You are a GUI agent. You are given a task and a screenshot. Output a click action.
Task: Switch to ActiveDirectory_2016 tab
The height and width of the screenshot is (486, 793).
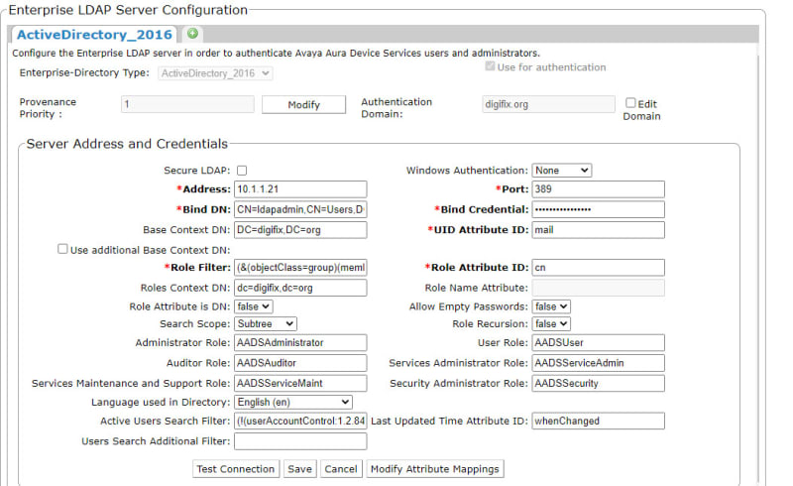pos(94,35)
